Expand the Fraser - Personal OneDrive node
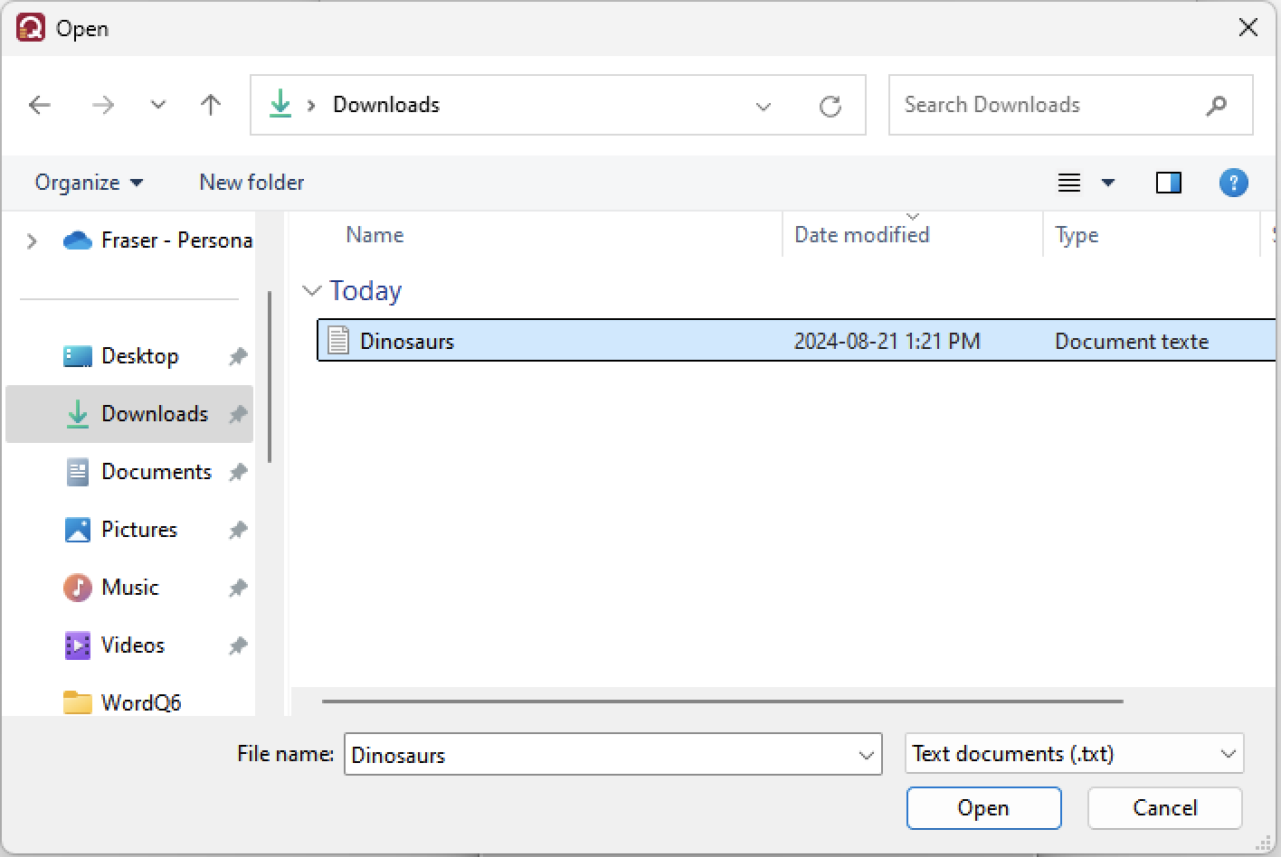 32,241
